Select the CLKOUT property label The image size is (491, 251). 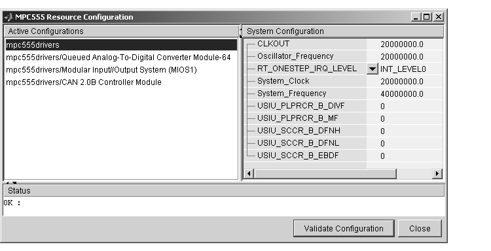[273, 44]
